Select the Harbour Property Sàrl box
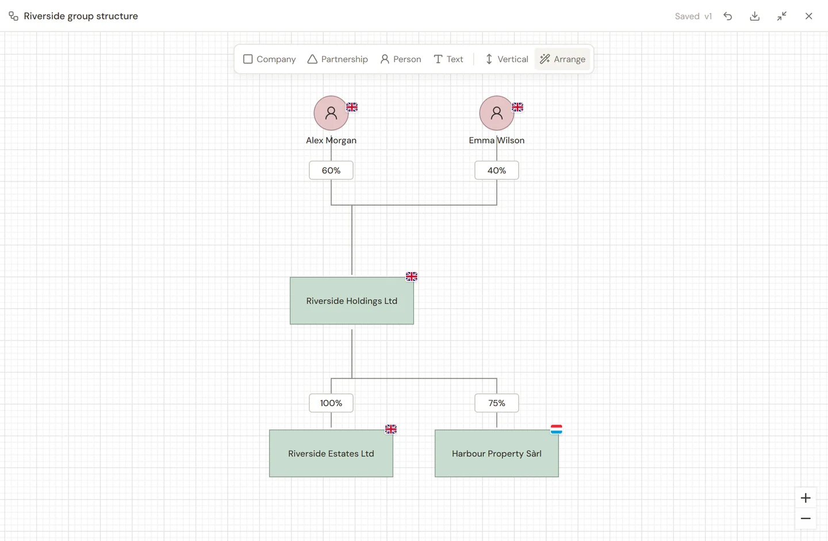The height and width of the screenshot is (541, 828). [497, 454]
